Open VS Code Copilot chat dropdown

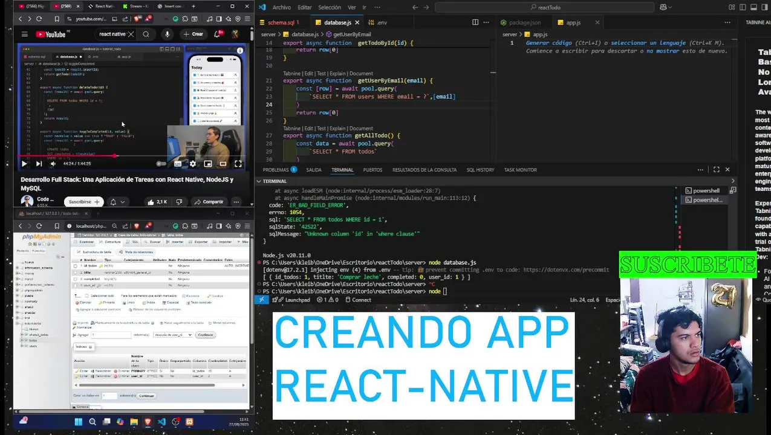pos(665,7)
